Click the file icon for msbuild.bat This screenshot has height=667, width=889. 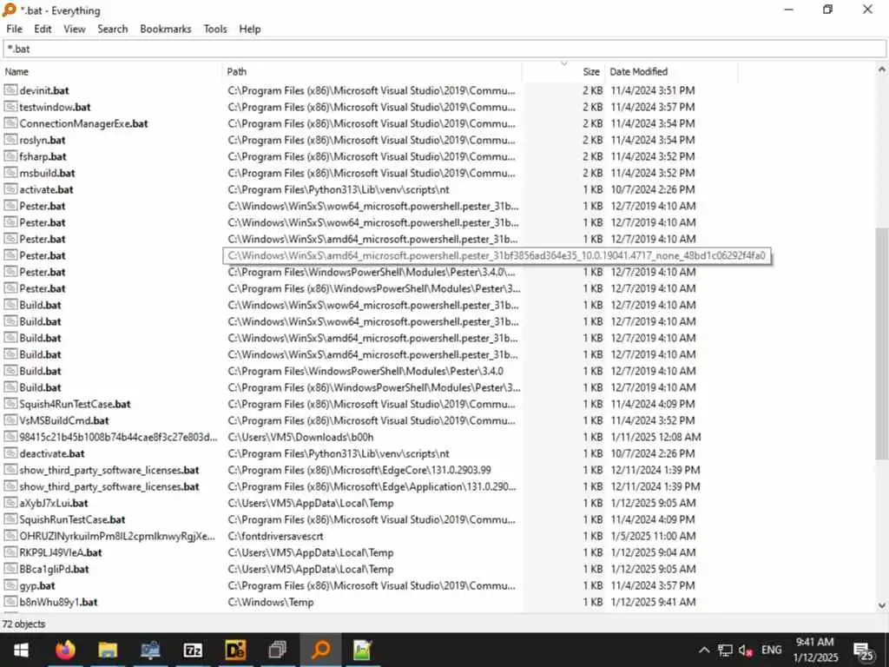[x=10, y=173]
